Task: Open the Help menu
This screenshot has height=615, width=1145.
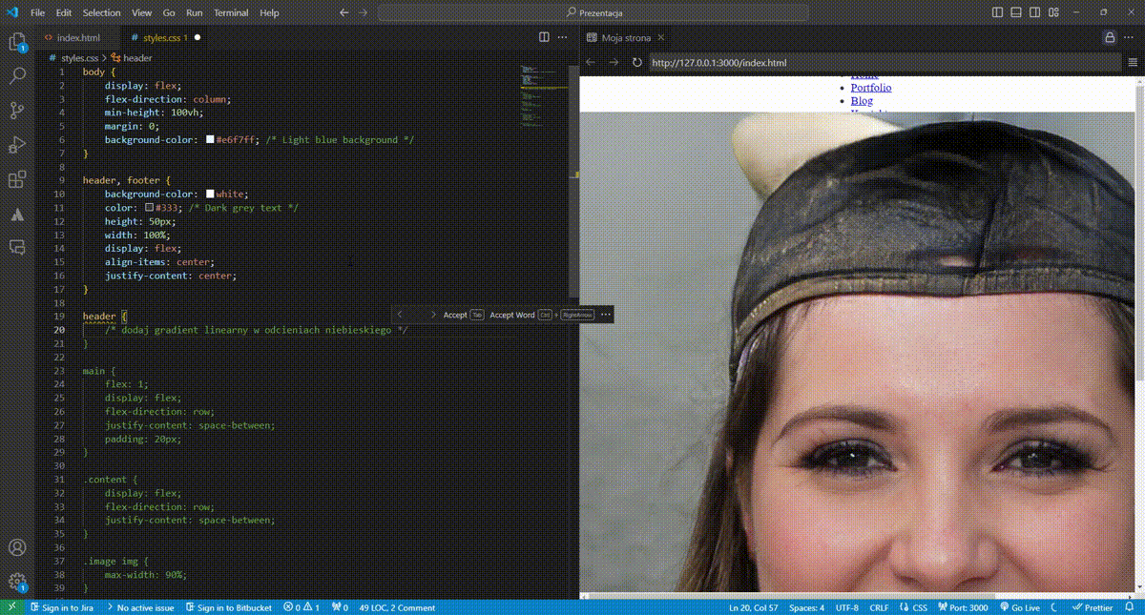Action: tap(270, 12)
